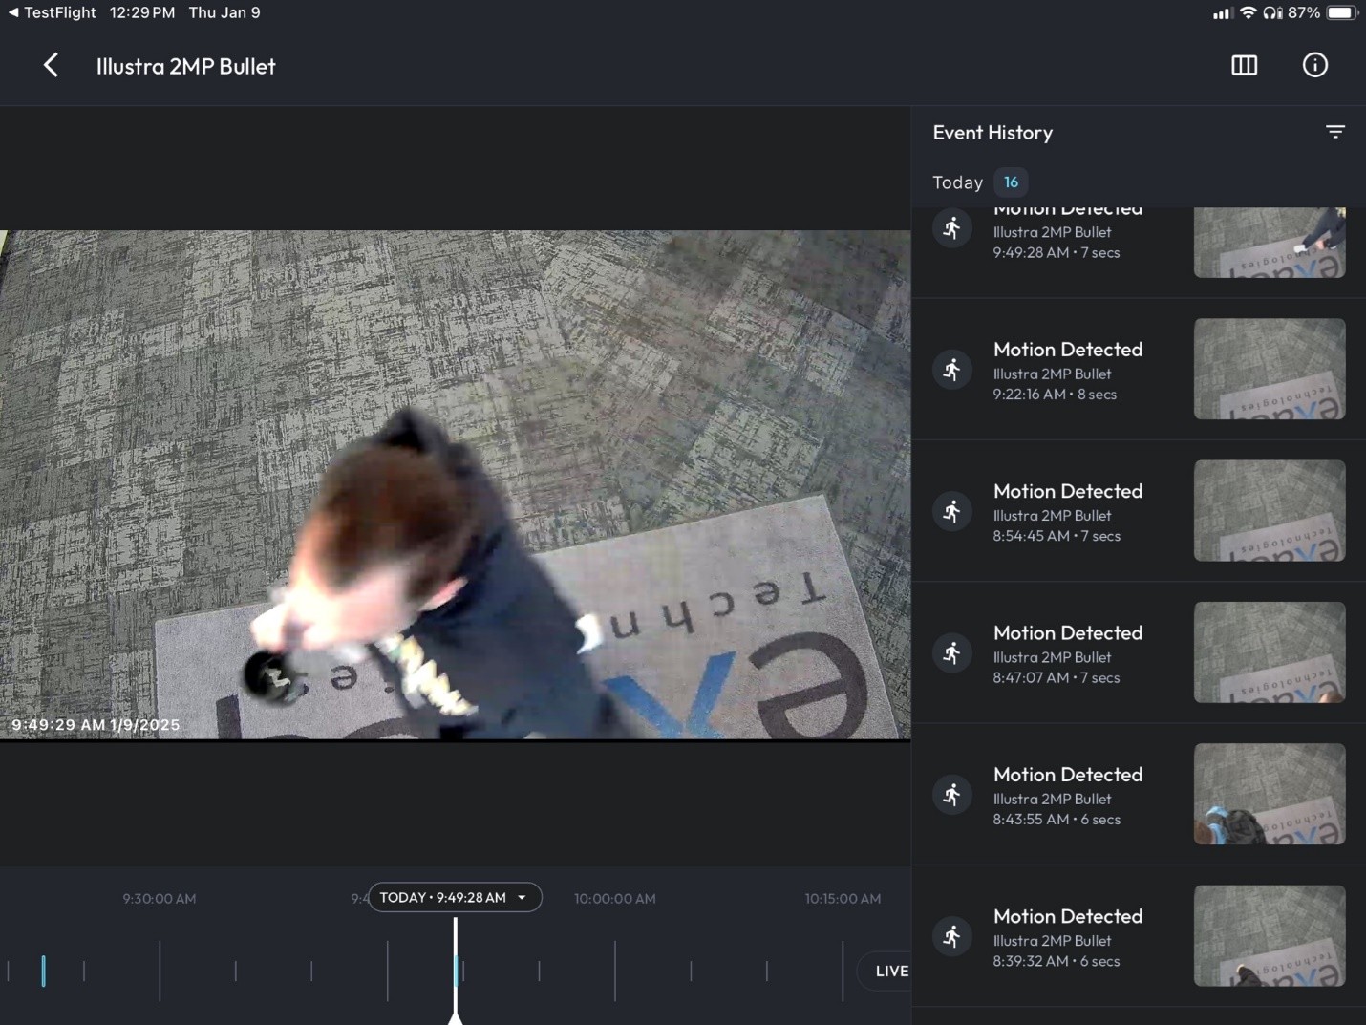Open the thumbnail of the 8:43:55 AM event

(x=1270, y=794)
